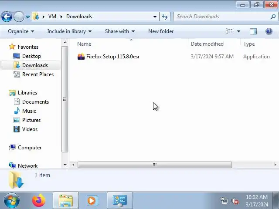This screenshot has width=279, height=209.
Task: Launch Firefox from the taskbar
Action: tap(39, 200)
